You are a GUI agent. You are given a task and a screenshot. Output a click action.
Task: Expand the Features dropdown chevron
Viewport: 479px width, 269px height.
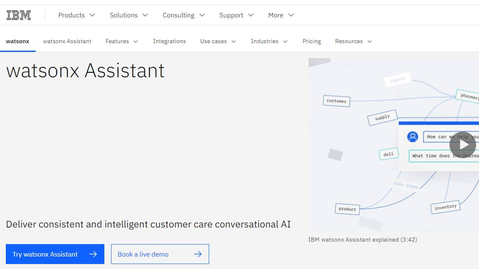tap(135, 42)
